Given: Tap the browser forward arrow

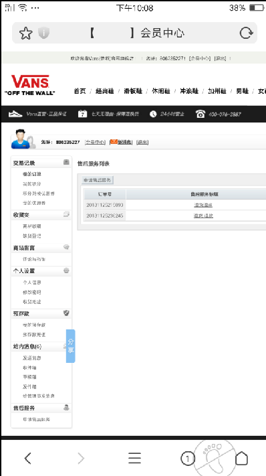Looking at the screenshot, I should click(81, 458).
